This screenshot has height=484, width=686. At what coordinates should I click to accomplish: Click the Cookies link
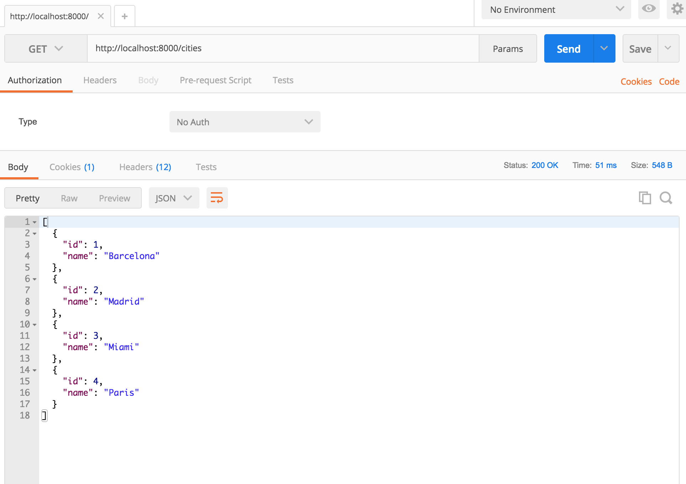pos(636,82)
